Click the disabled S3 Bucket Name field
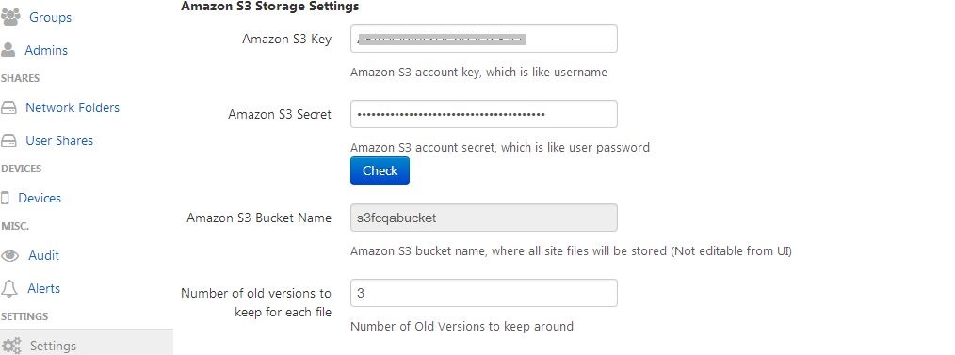 pos(484,218)
